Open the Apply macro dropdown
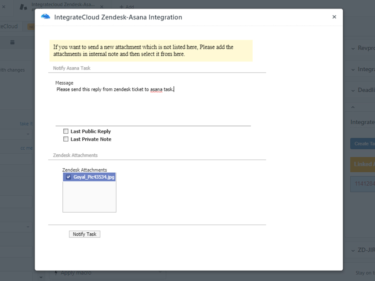The height and width of the screenshot is (281, 375). click(160, 273)
